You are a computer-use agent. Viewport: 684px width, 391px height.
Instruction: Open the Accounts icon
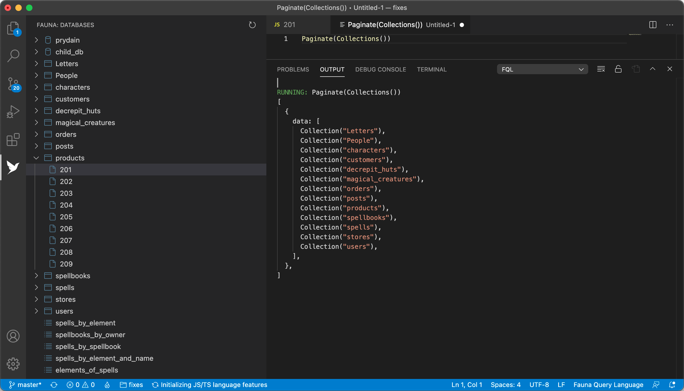pyautogui.click(x=13, y=336)
